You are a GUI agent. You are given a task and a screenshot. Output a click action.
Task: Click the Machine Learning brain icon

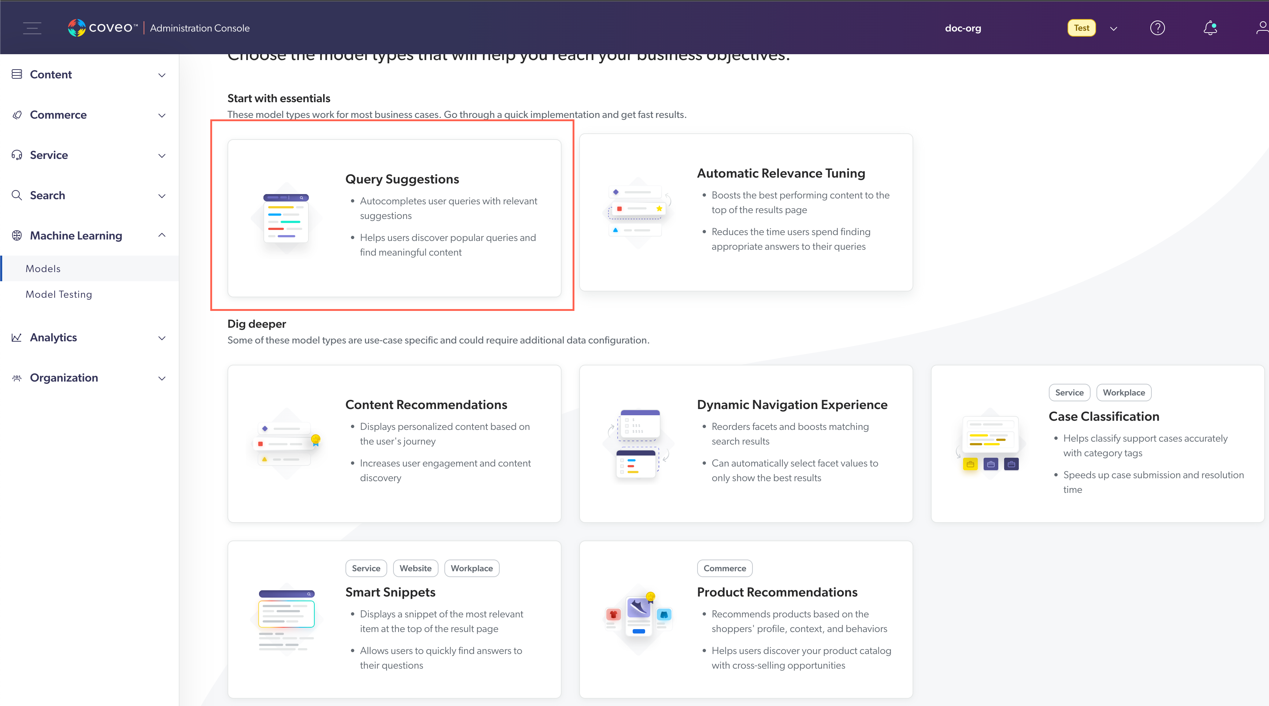click(x=17, y=235)
